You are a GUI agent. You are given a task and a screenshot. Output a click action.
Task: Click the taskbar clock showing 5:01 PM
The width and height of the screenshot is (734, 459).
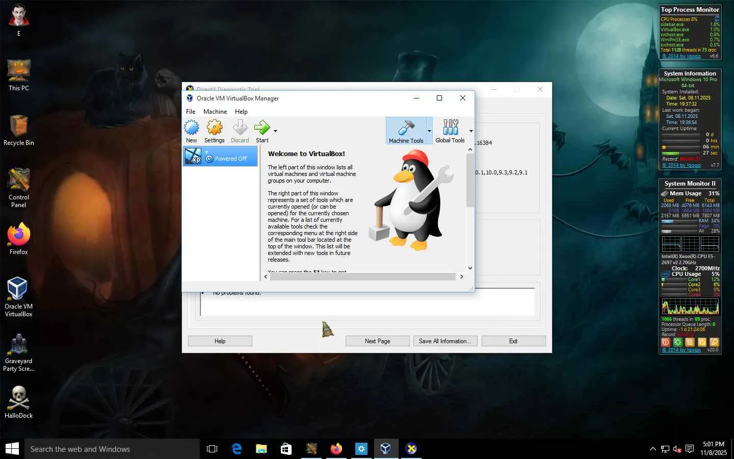[x=713, y=448]
